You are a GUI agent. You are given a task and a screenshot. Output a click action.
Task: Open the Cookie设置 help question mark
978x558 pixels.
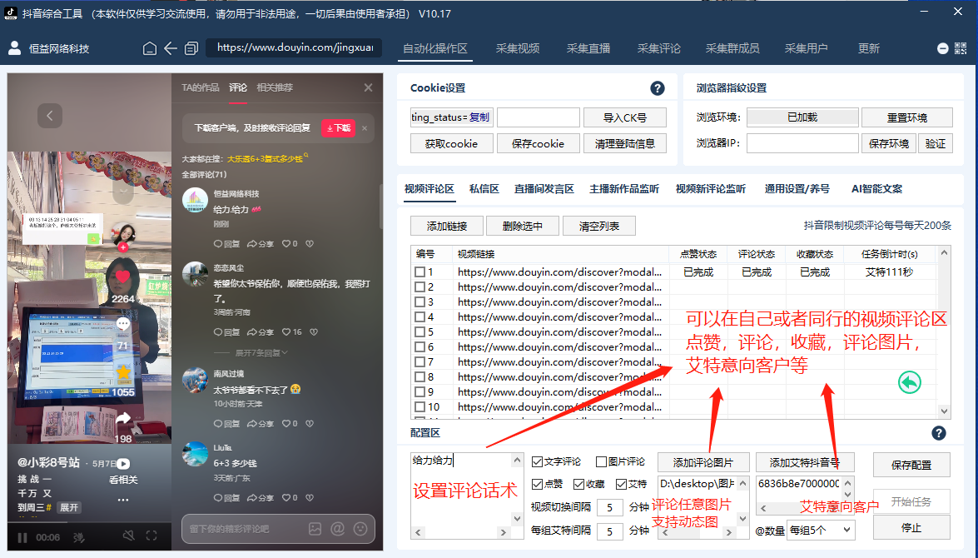(658, 87)
